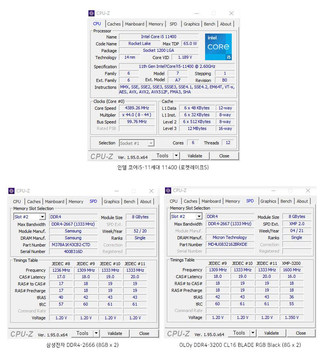Open Tools dropdown arrow in Micron SPD window
The image size is (324, 362).
253,333
